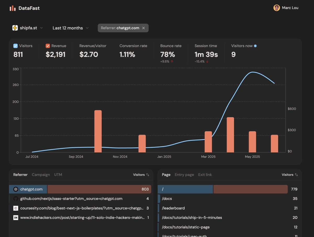Click the Referrer: chatgpt.com filter chip
Screen dimensions: 314x237
click(x=123, y=28)
